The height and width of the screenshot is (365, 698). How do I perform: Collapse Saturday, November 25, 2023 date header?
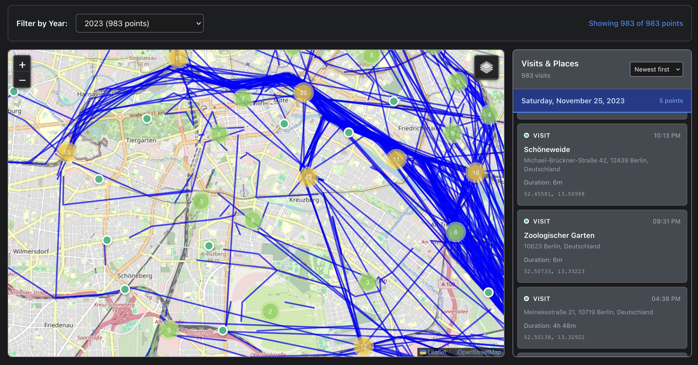(601, 101)
